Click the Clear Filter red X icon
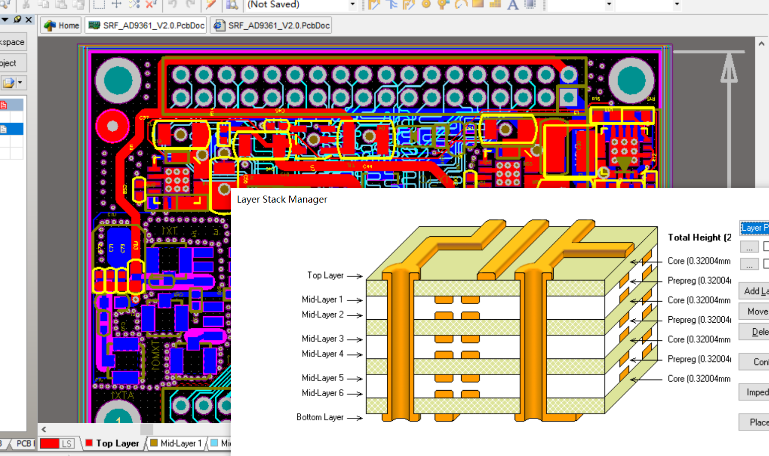 (150, 4)
